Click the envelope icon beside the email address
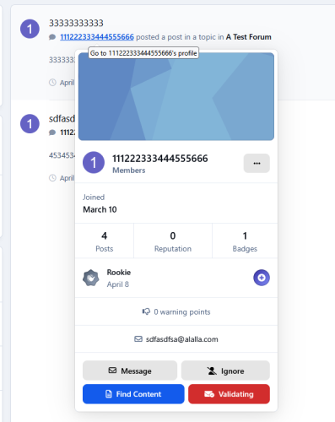The image size is (335, 422). (138, 339)
